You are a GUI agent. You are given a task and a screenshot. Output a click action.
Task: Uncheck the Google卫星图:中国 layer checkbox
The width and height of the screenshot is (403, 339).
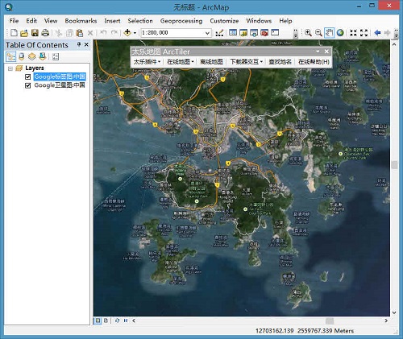pyautogui.click(x=27, y=85)
